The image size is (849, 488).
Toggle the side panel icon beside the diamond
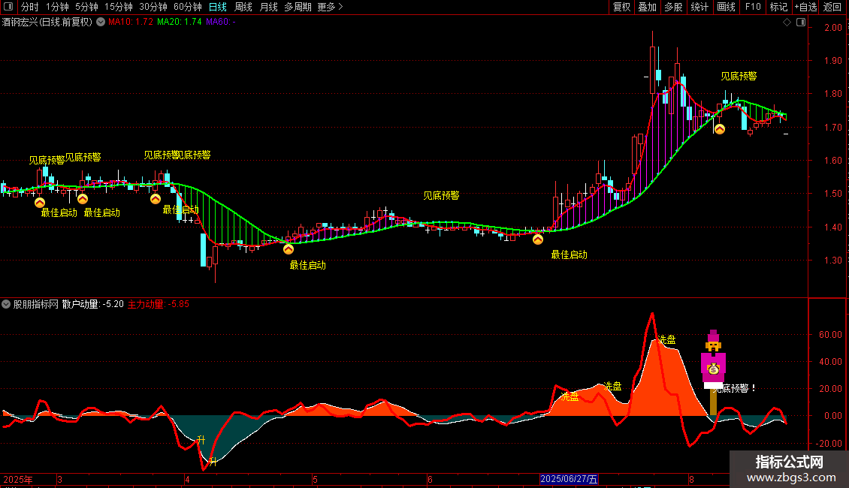point(801,23)
